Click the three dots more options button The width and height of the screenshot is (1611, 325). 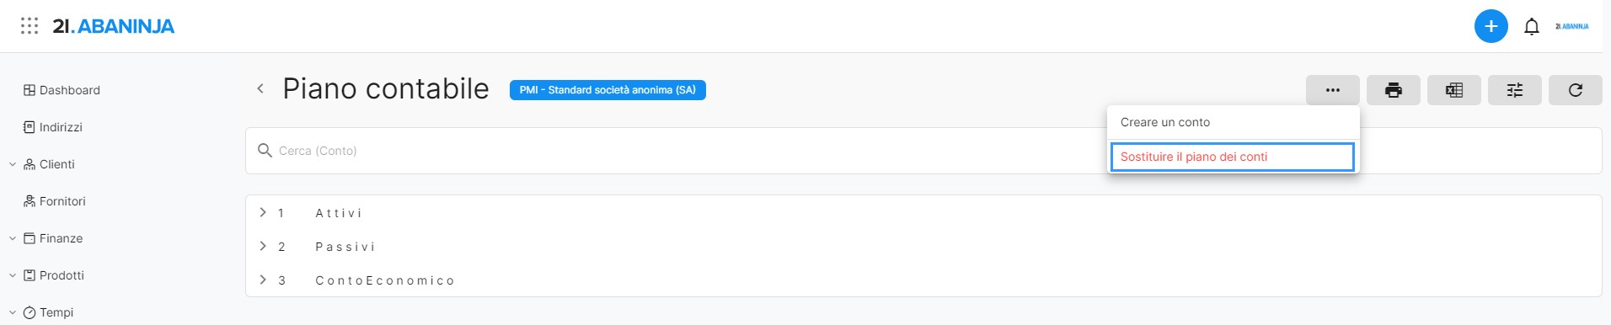1333,90
